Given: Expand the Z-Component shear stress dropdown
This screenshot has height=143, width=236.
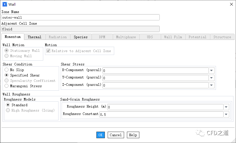Looking at the screenshot, I should point(211,85).
